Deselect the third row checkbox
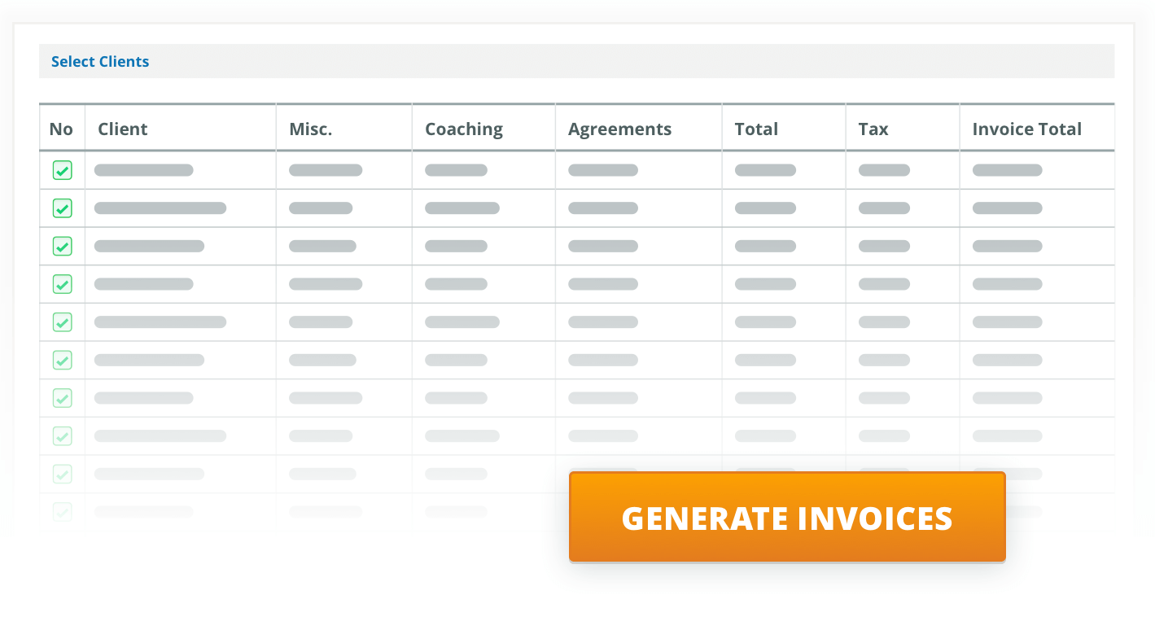The width and height of the screenshot is (1155, 630). (x=62, y=246)
